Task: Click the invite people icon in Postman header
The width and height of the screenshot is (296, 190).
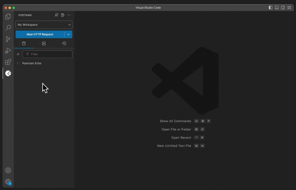Action: 56,15
